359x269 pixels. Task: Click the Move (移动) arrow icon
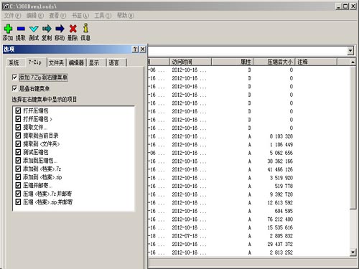click(x=60, y=29)
